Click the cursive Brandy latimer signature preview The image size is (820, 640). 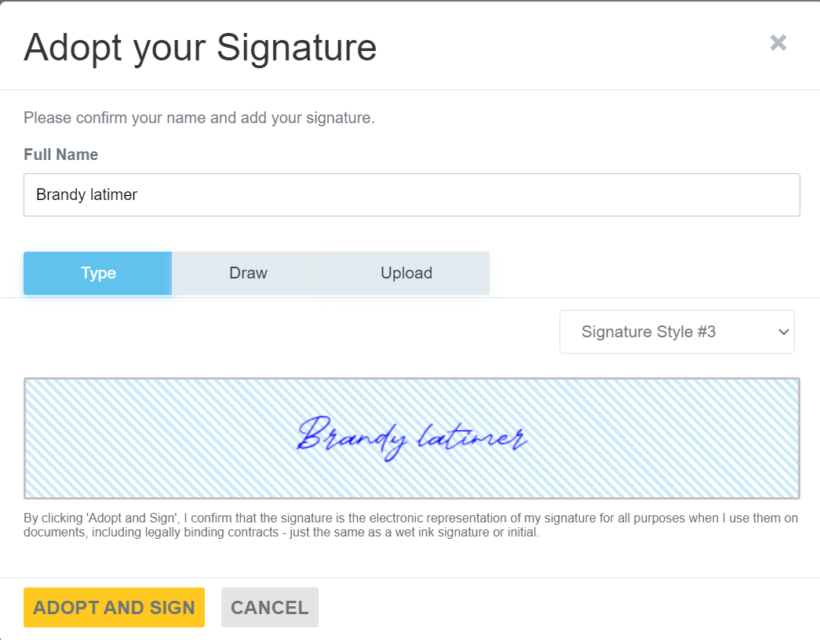coord(412,438)
